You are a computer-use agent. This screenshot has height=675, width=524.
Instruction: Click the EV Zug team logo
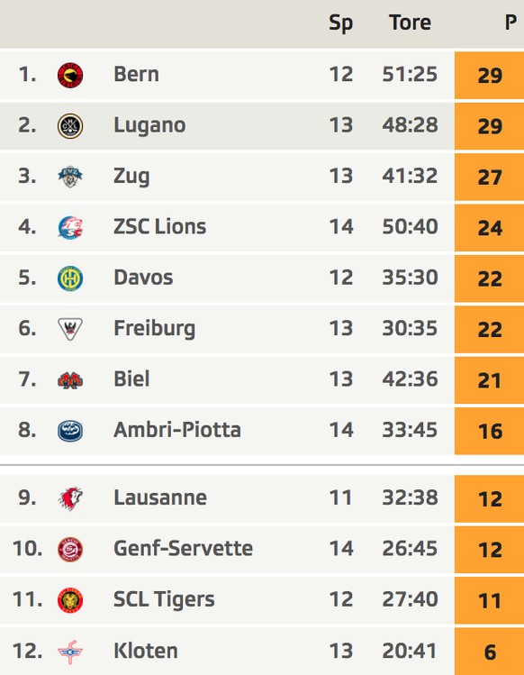point(70,177)
